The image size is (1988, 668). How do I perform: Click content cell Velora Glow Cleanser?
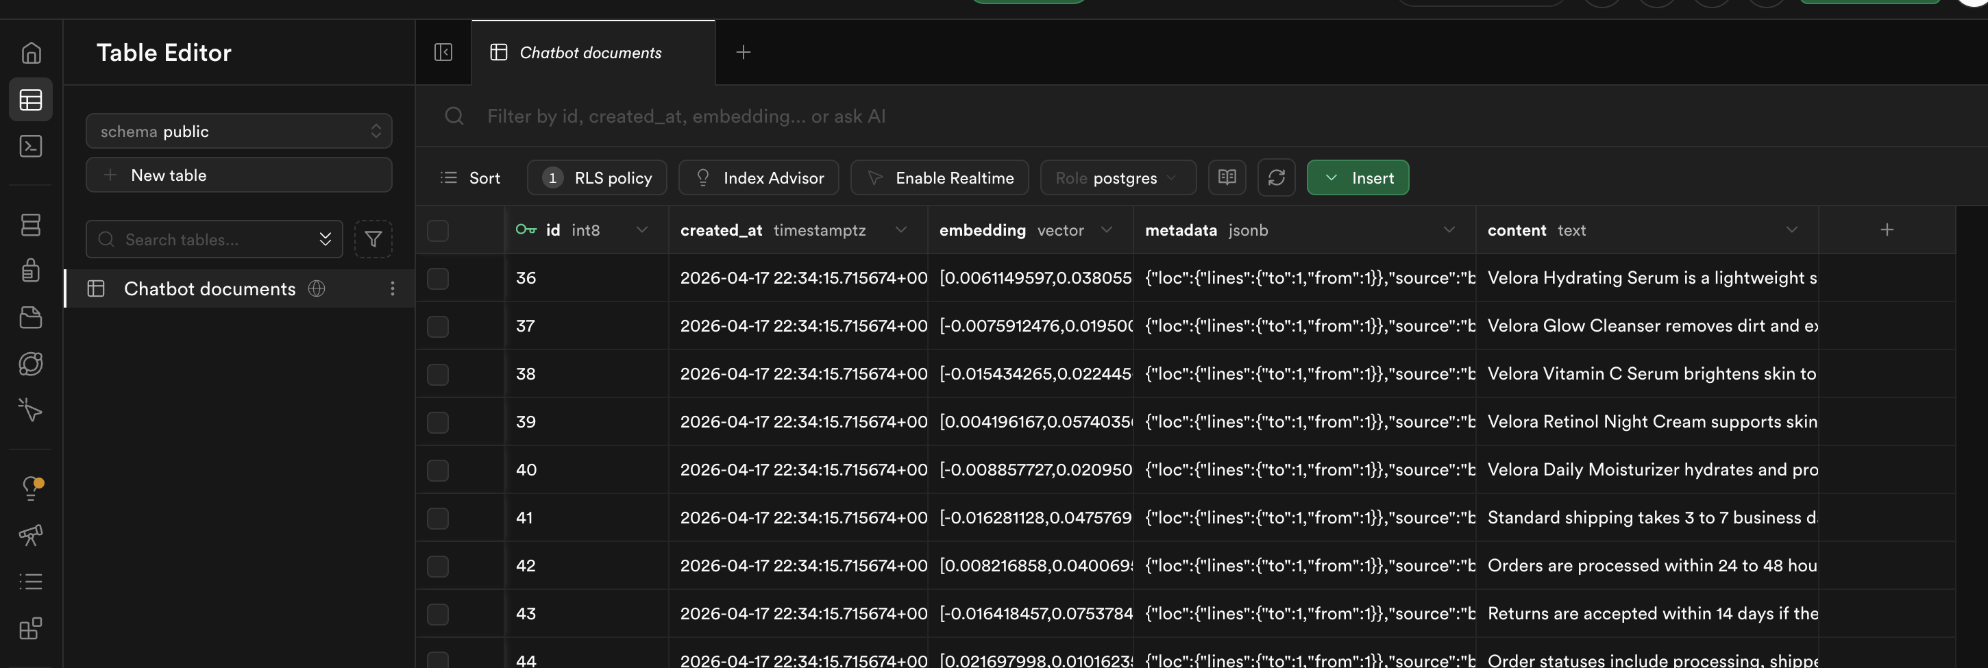(x=1647, y=325)
